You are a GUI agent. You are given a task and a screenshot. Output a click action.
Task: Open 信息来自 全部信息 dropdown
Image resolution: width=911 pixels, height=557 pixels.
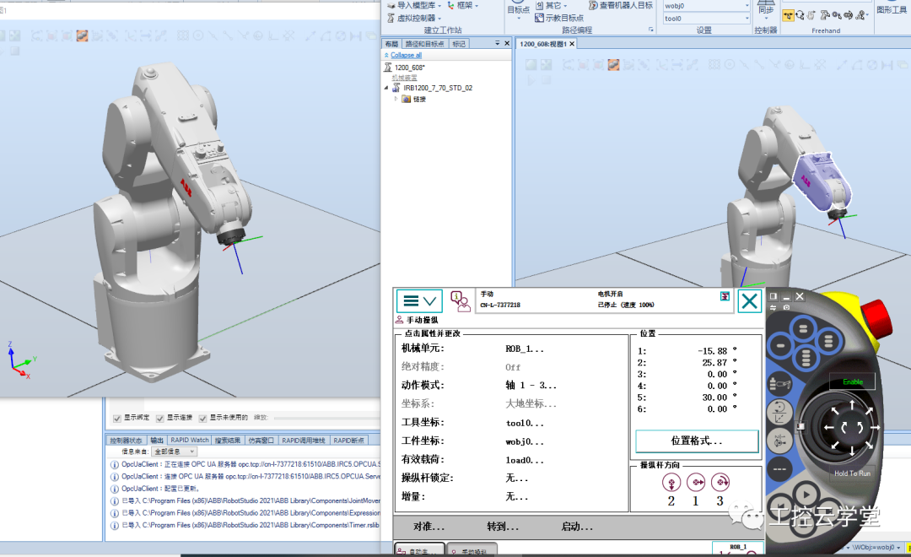click(x=175, y=452)
